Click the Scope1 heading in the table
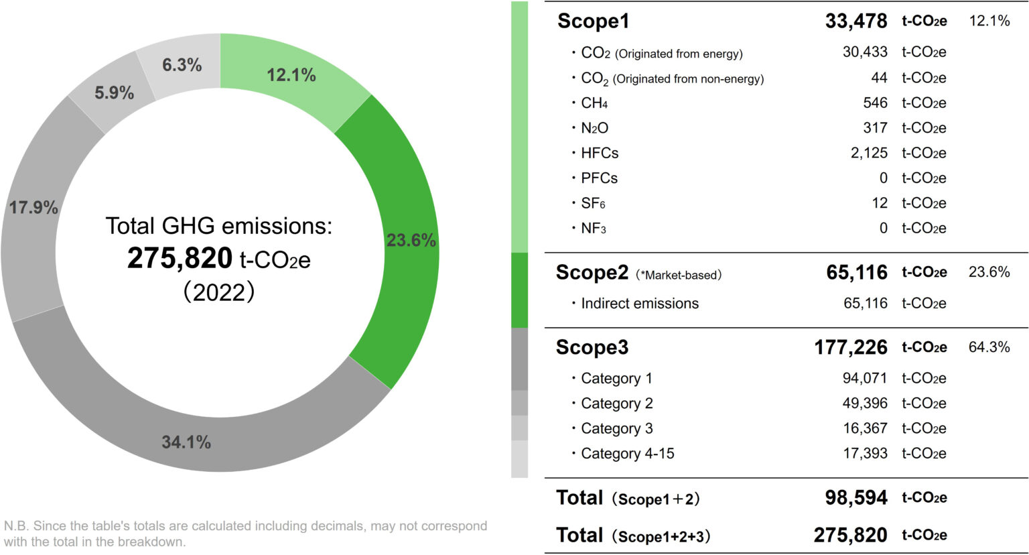This screenshot has height=555, width=1029. [594, 21]
